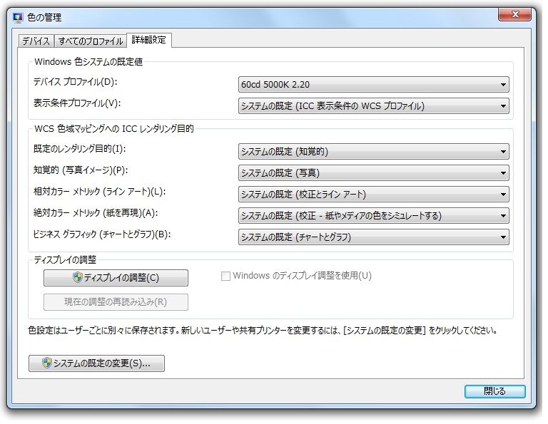Click システムの既定の変更(S)... button
548x424 pixels.
96,363
